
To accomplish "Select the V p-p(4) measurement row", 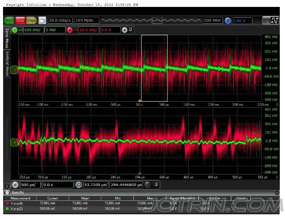I will tap(141, 203).
